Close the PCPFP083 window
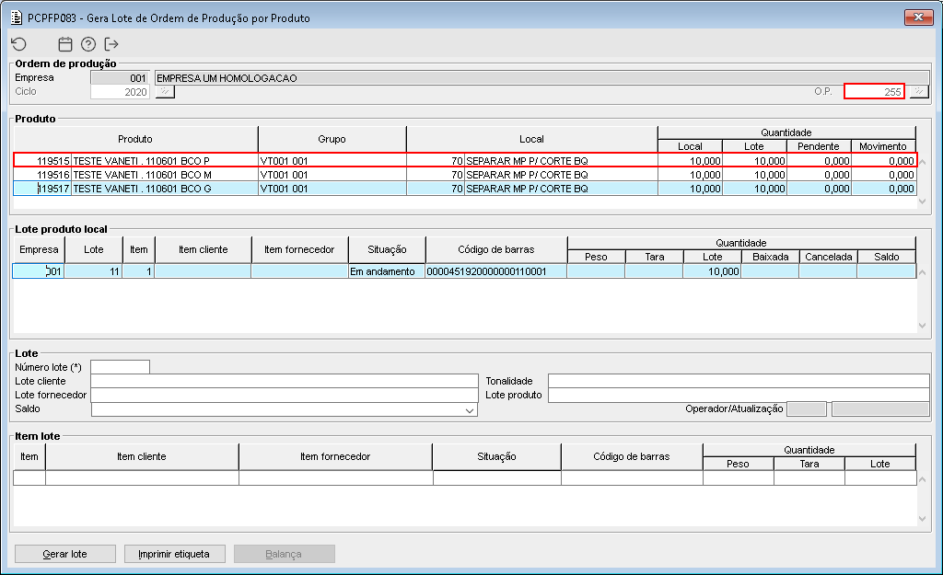 coord(918,17)
